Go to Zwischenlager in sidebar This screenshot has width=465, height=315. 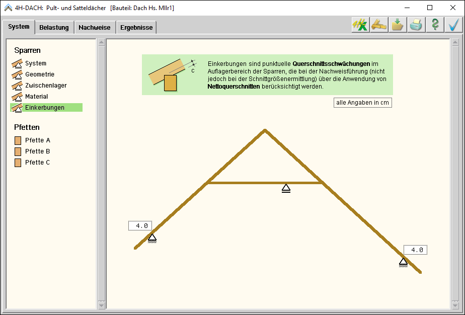click(x=45, y=86)
